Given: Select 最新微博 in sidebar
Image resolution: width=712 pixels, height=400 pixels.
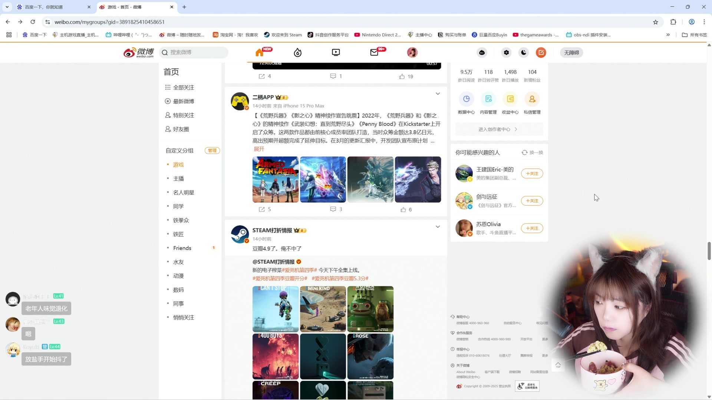Looking at the screenshot, I should click(184, 101).
